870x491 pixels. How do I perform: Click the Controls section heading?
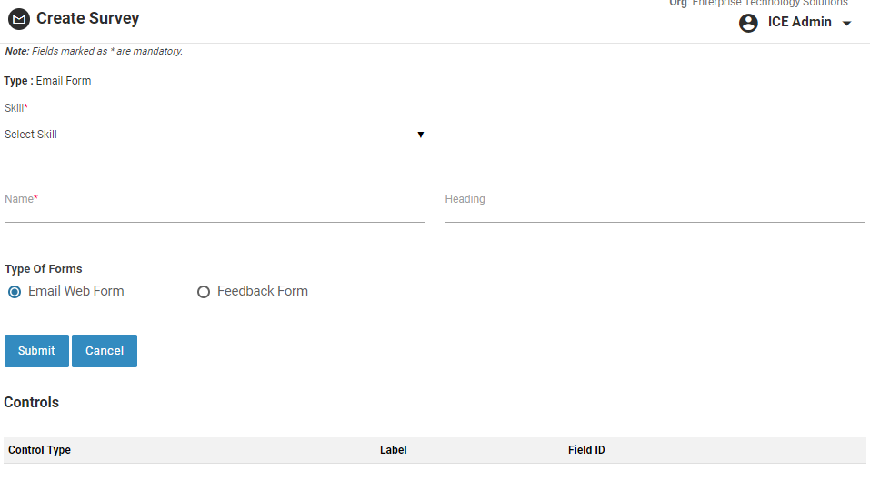(x=32, y=402)
